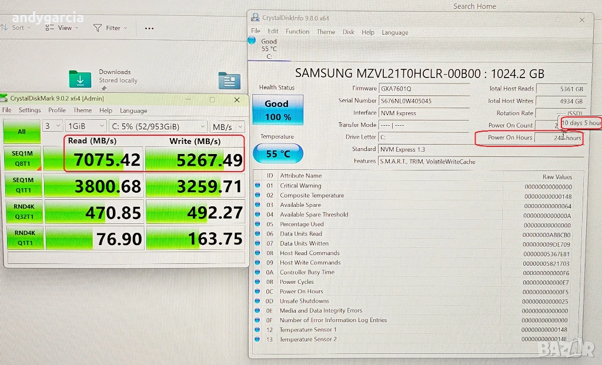
Task: Click the Filter funnel icon in Explorer
Action: coord(98,28)
